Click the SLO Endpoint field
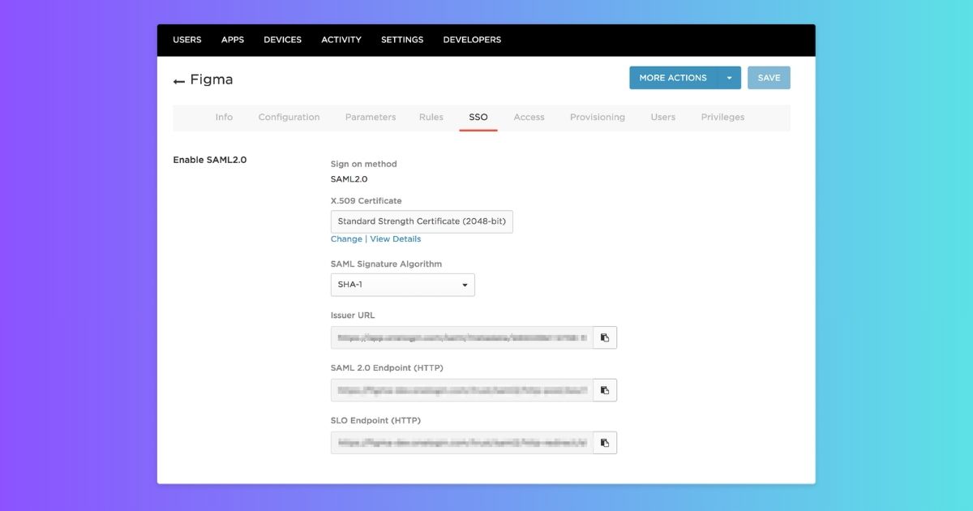The height and width of the screenshot is (511, 973). (462, 443)
